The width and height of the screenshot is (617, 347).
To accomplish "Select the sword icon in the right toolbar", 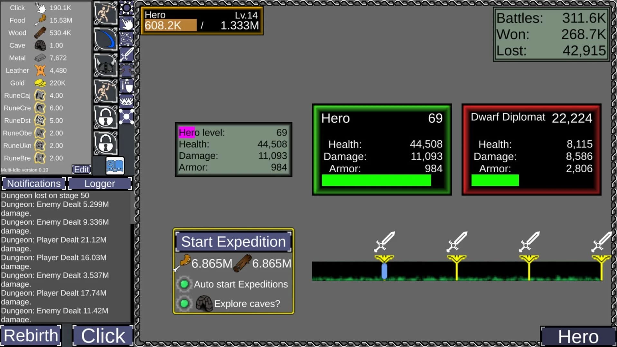I will 126,54.
